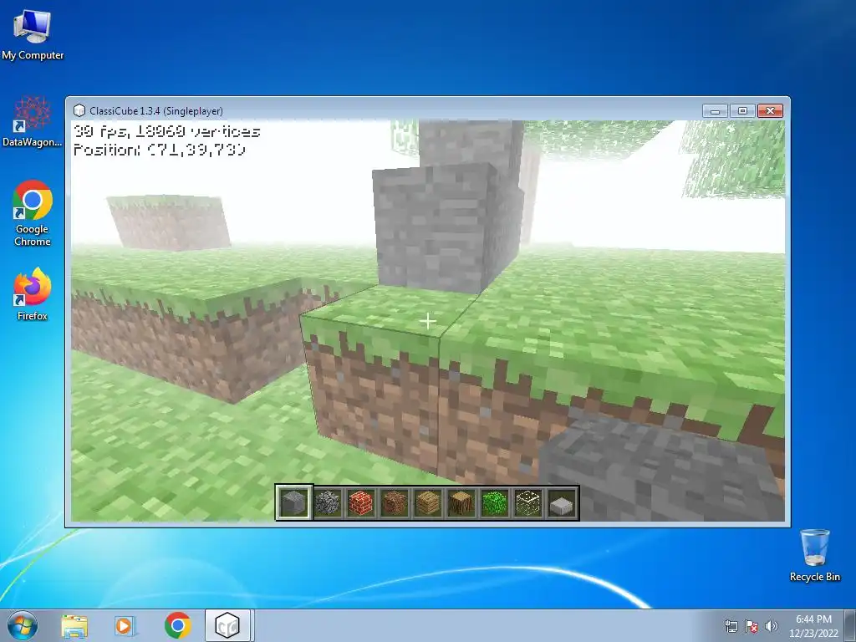Select the stone block hotbar slot

pos(294,502)
